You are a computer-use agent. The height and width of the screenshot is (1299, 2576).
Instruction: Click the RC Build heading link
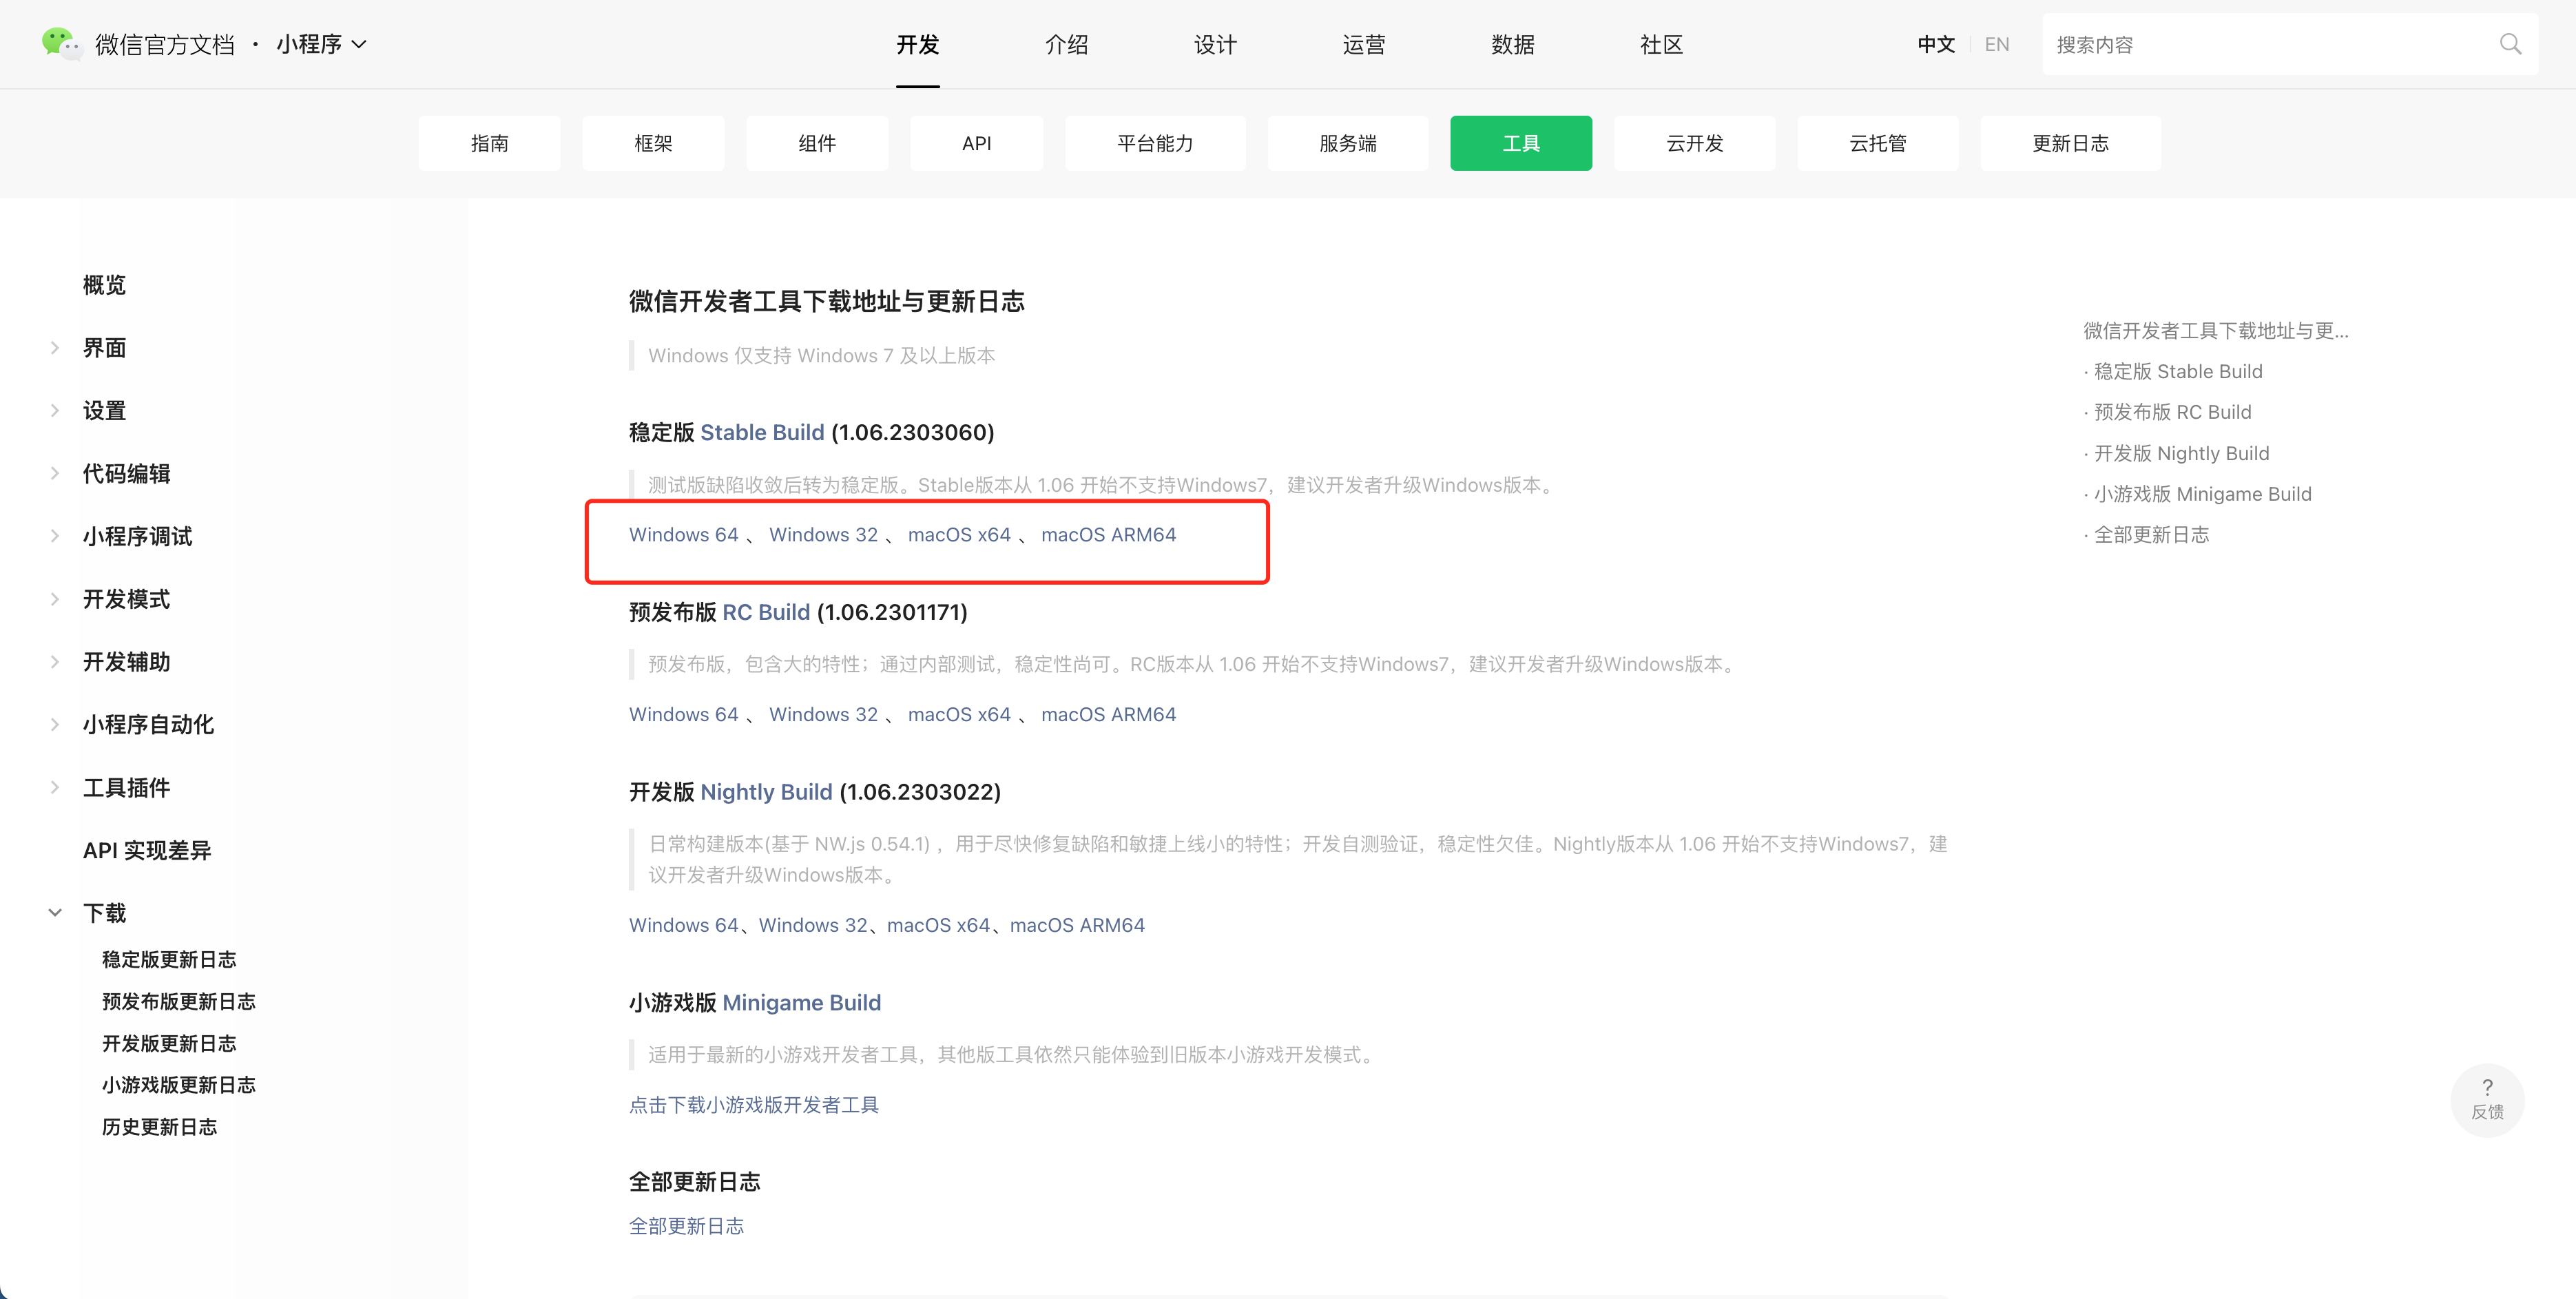766,612
